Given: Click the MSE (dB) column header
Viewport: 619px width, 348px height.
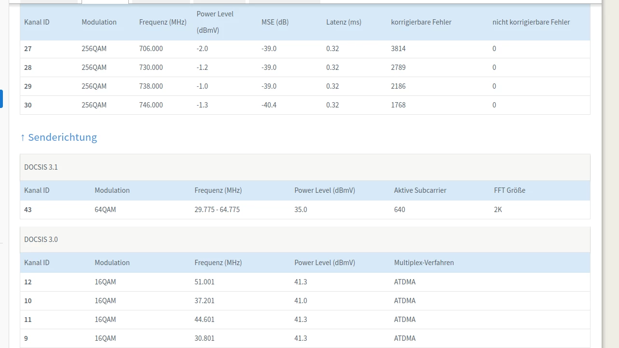Looking at the screenshot, I should pyautogui.click(x=275, y=22).
